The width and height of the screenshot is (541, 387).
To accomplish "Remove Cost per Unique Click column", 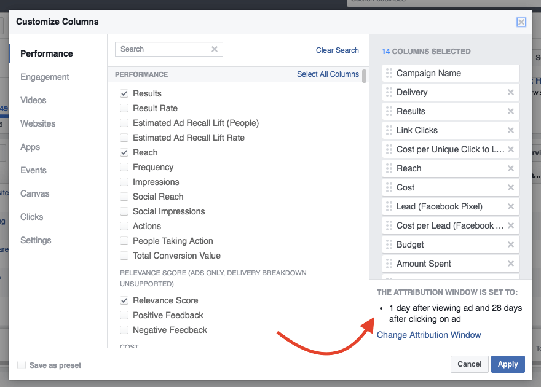I will tap(511, 149).
